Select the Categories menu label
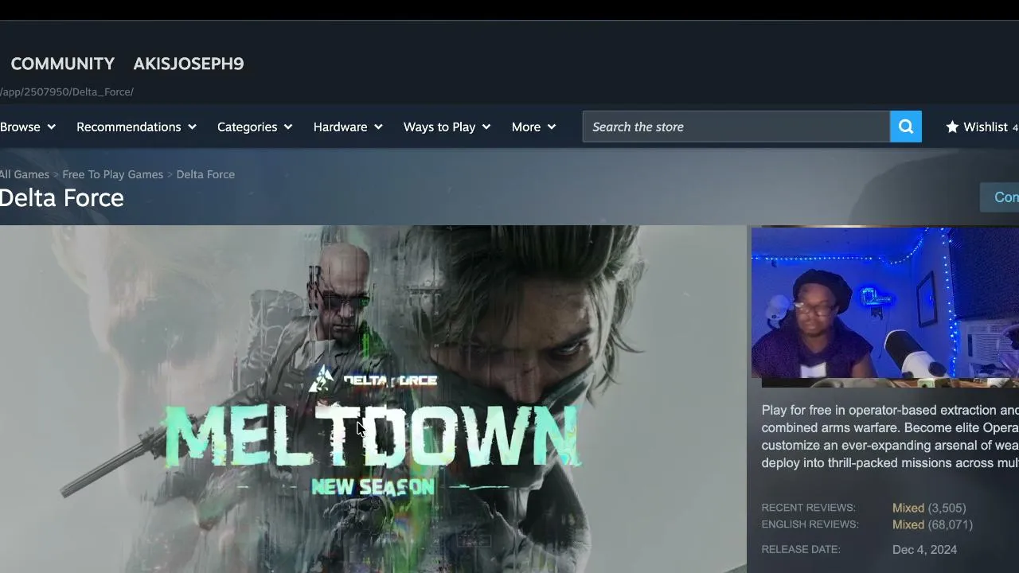This screenshot has width=1019, height=573. tap(248, 127)
